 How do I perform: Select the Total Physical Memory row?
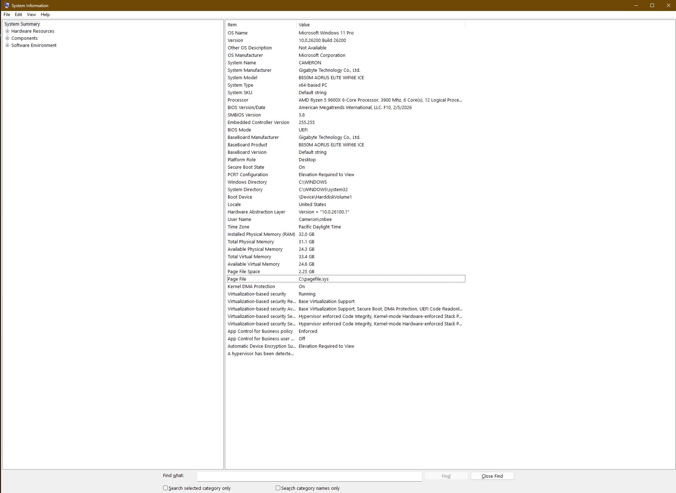tap(346, 242)
